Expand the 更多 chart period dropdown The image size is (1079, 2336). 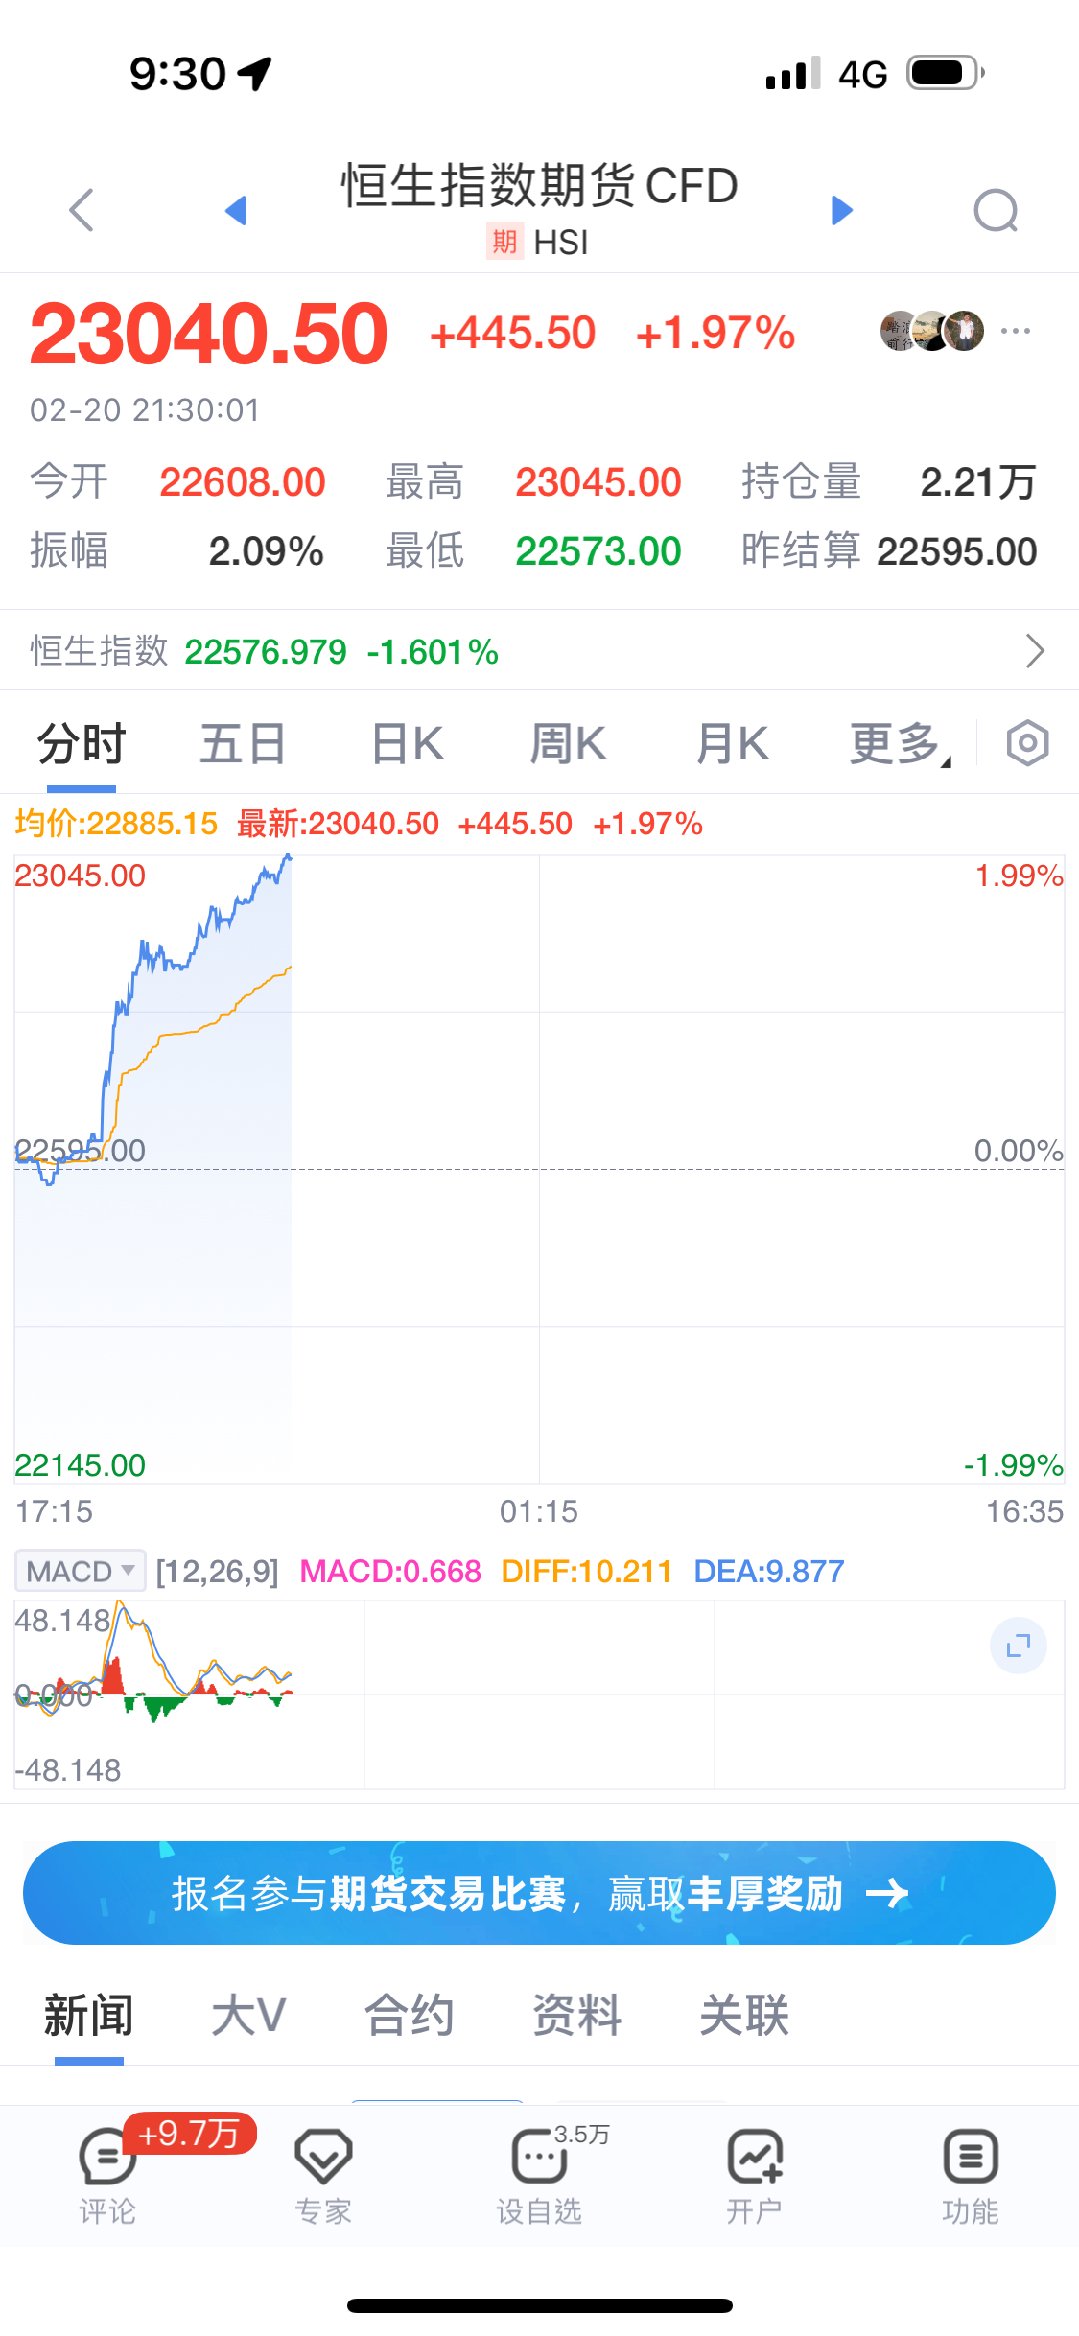tap(899, 744)
